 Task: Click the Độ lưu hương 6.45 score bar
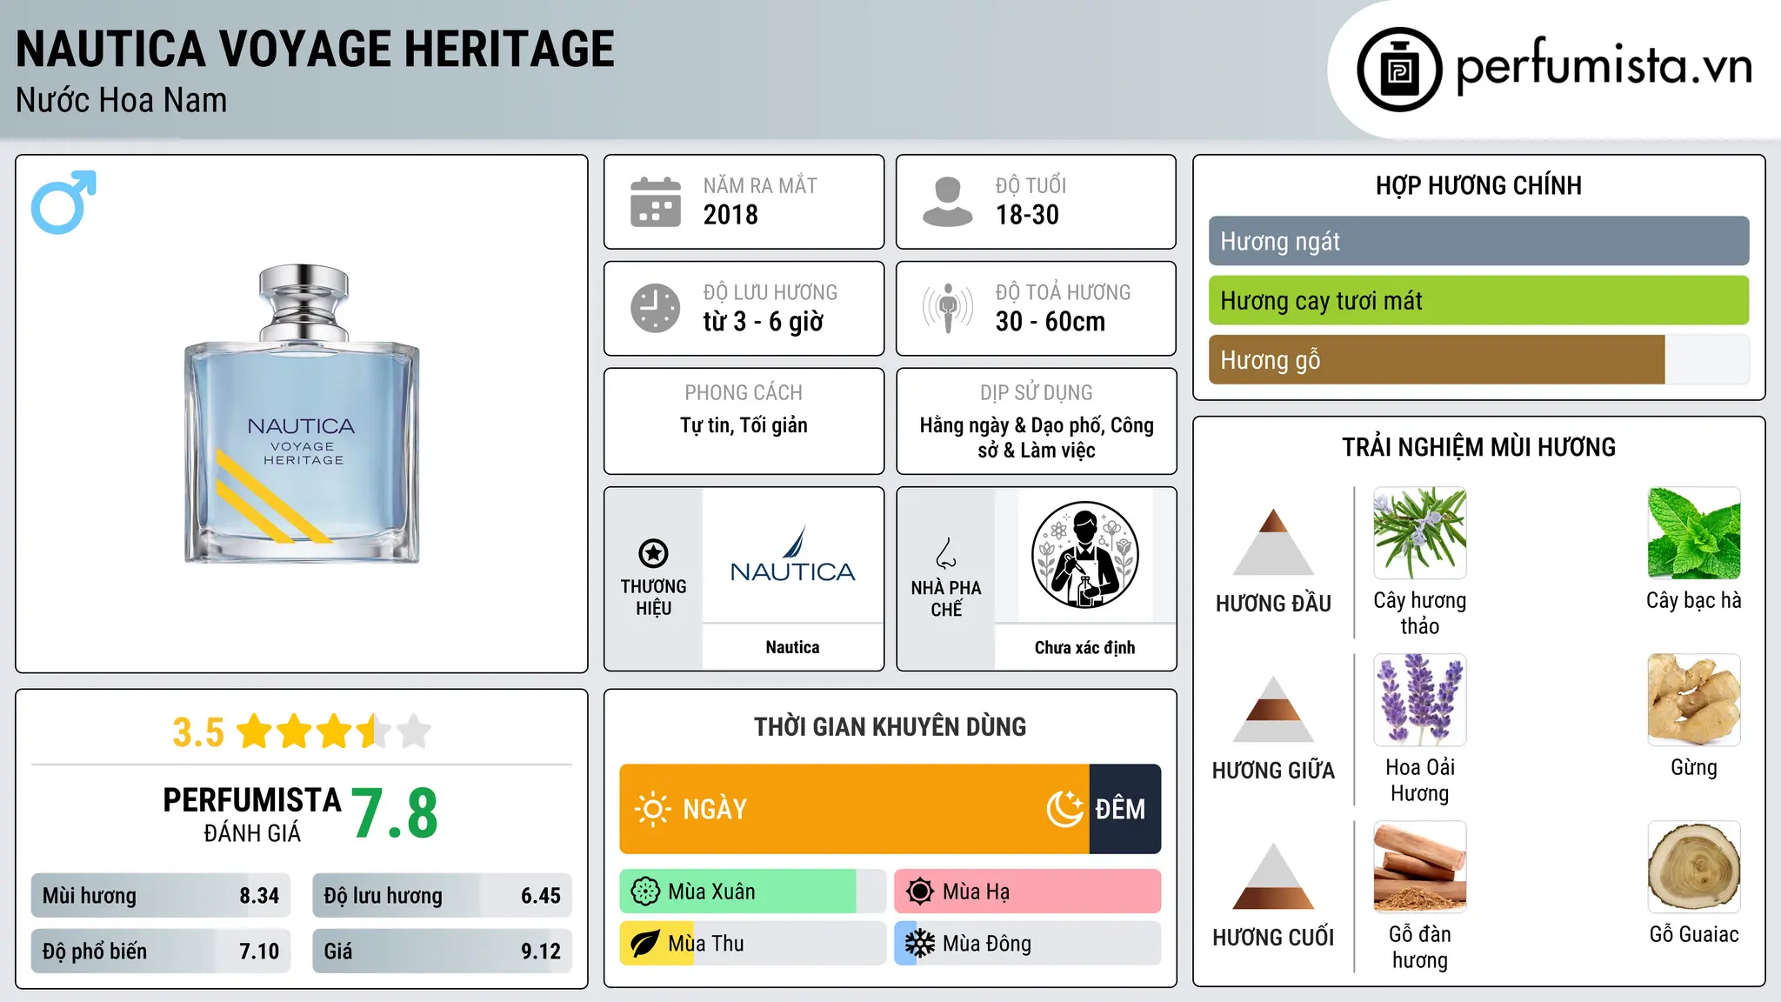click(x=442, y=896)
